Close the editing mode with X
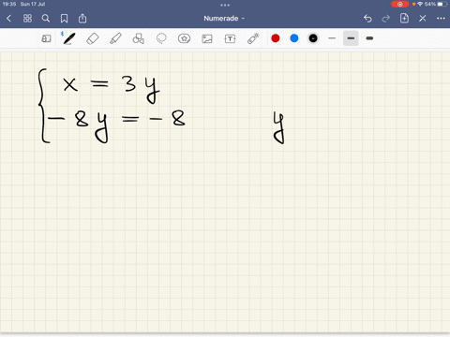Image resolution: width=450 pixels, height=337 pixels. coord(423,19)
